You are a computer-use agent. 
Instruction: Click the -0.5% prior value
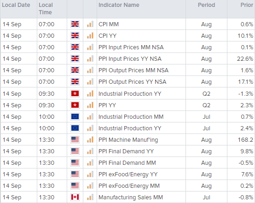246,162
